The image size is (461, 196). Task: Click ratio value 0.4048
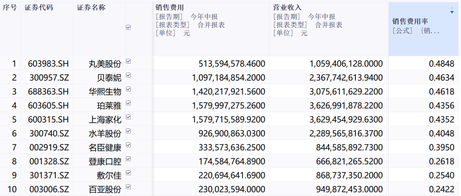coord(442,134)
